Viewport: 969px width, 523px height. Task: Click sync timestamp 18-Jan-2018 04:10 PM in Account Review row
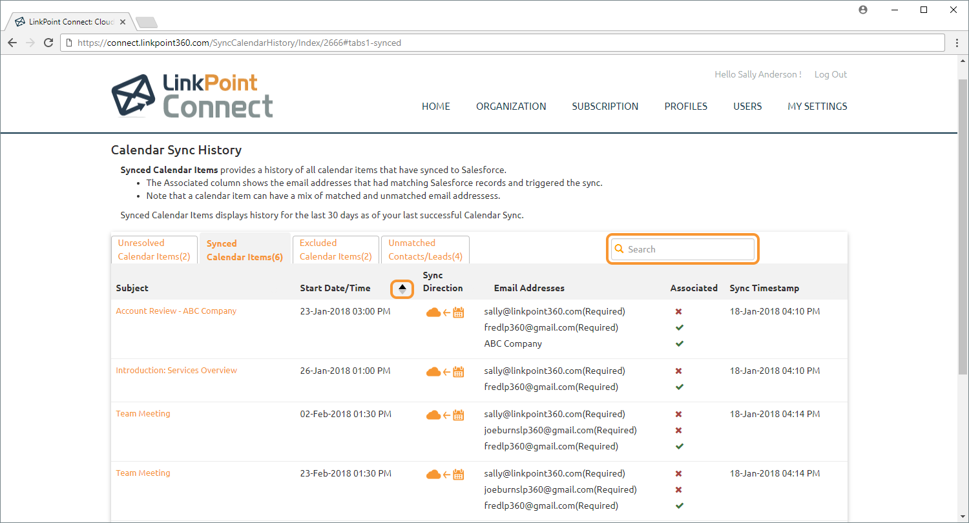[775, 311]
